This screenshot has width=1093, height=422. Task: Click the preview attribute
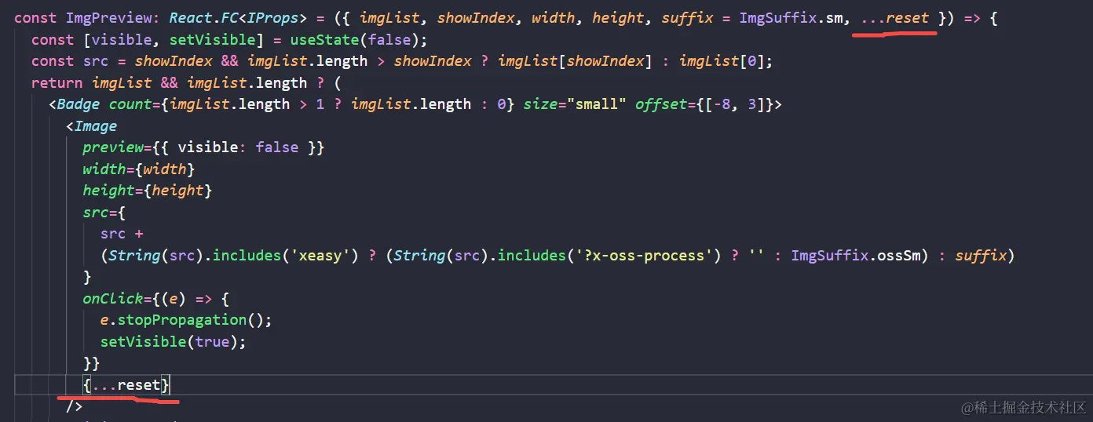click(x=112, y=147)
